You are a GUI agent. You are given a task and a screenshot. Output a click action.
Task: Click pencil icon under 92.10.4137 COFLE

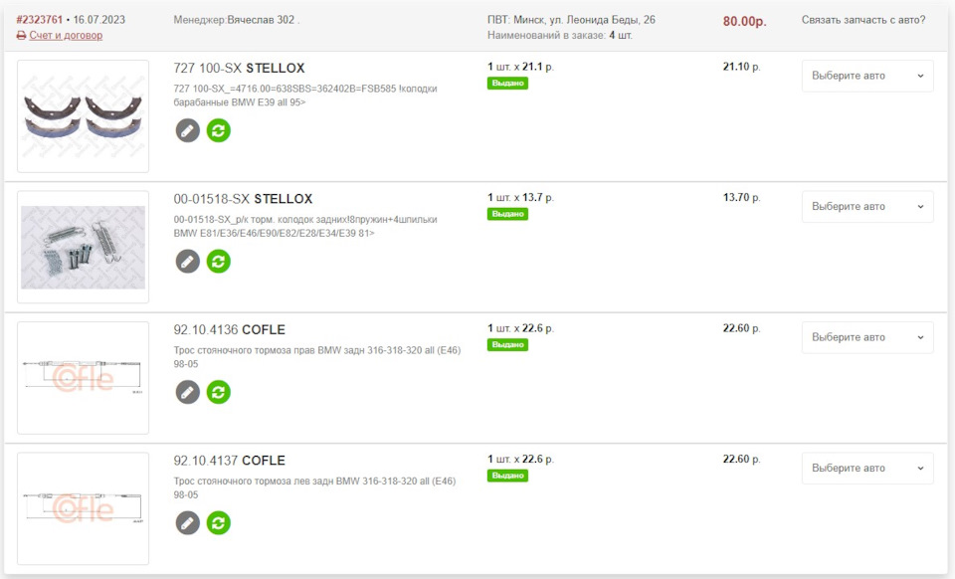click(x=188, y=523)
